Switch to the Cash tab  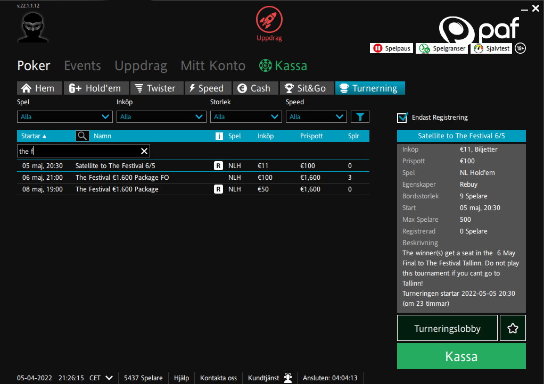click(x=255, y=88)
